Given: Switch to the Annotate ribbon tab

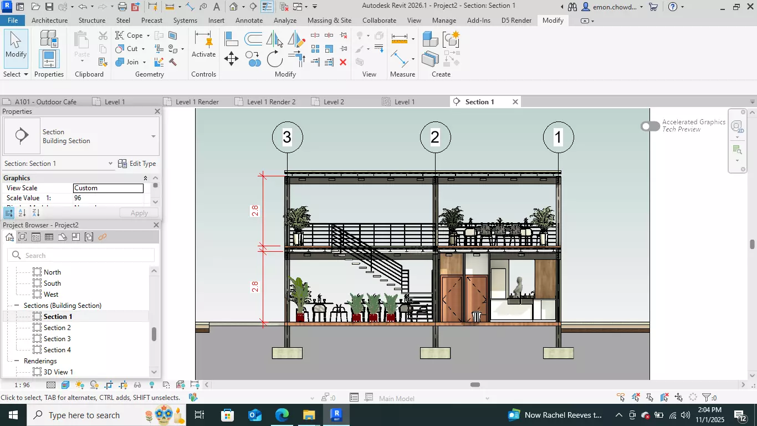Looking at the screenshot, I should pyautogui.click(x=249, y=21).
